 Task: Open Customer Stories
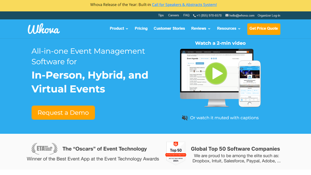click(169, 28)
